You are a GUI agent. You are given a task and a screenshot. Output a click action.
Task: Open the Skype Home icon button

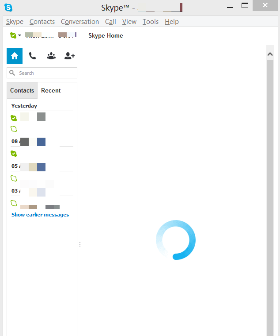15,56
